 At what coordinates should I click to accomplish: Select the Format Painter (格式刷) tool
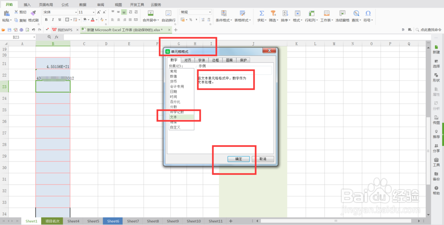coord(33,16)
